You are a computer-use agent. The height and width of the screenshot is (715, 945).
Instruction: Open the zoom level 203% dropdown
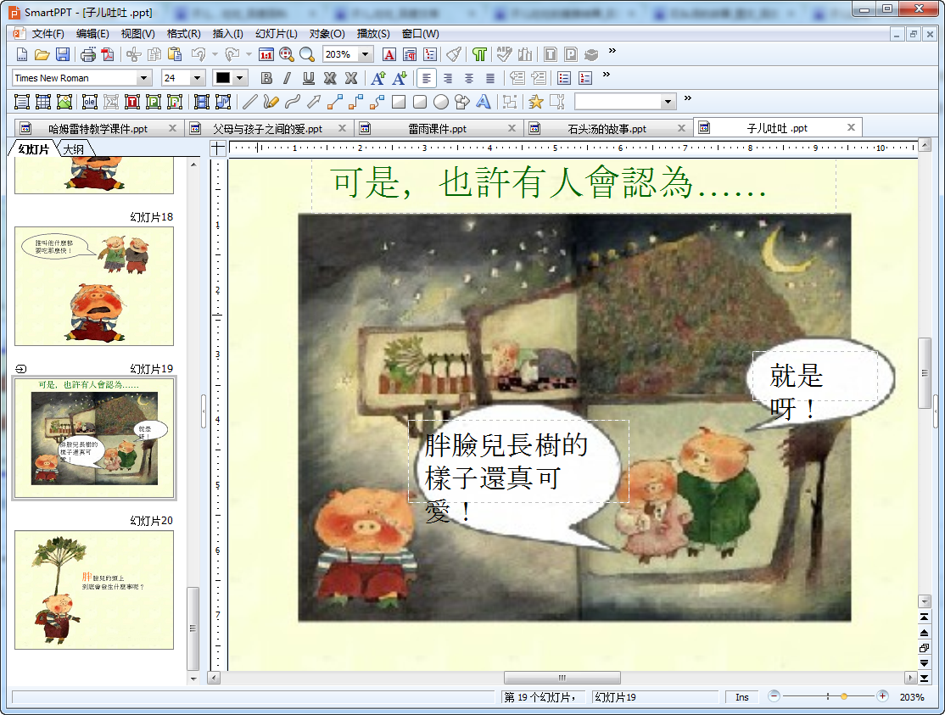point(365,54)
